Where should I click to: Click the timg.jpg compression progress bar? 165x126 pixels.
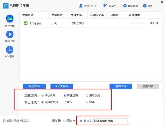tap(138, 23)
